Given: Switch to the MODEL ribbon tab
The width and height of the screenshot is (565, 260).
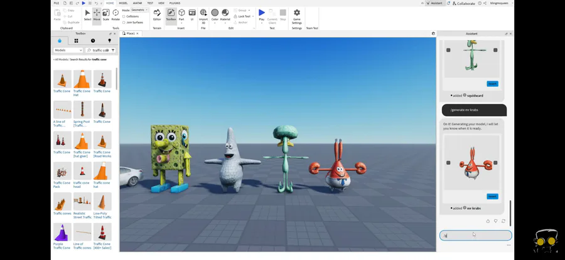Looking at the screenshot, I should [x=123, y=3].
